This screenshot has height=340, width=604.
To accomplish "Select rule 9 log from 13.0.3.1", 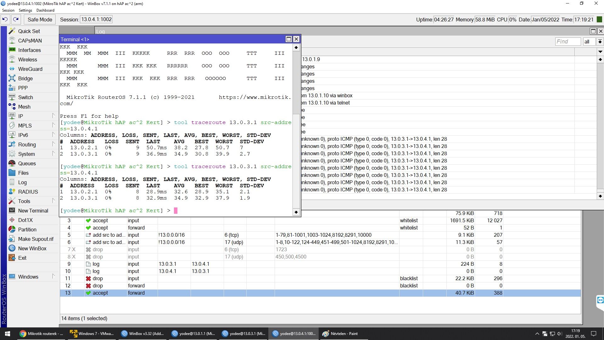I will pos(320,264).
